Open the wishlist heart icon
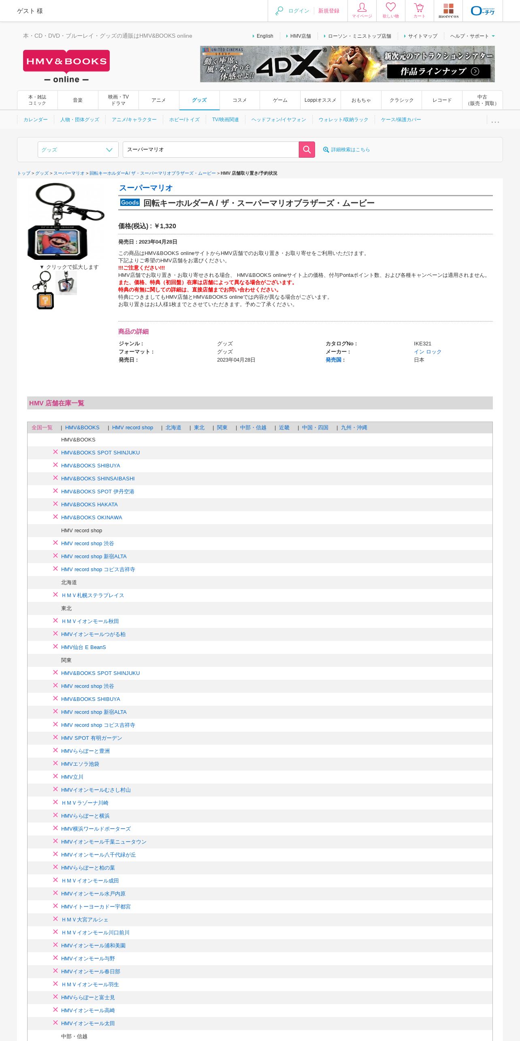The image size is (520, 1041). pos(391,11)
